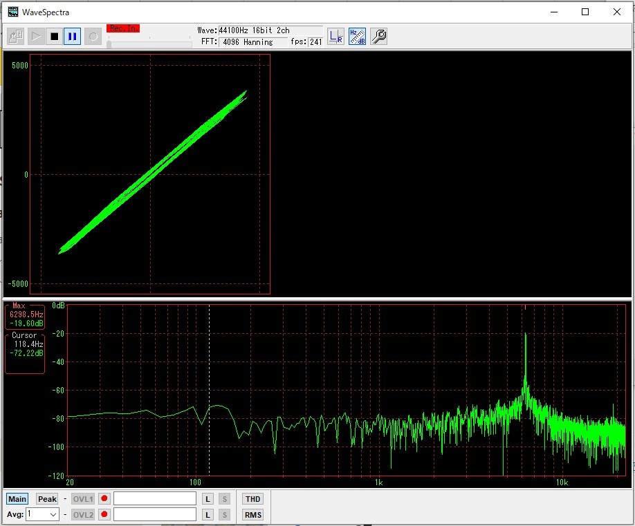This screenshot has height=526, width=635.
Task: Open settings with the wrench icon
Action: [x=378, y=37]
